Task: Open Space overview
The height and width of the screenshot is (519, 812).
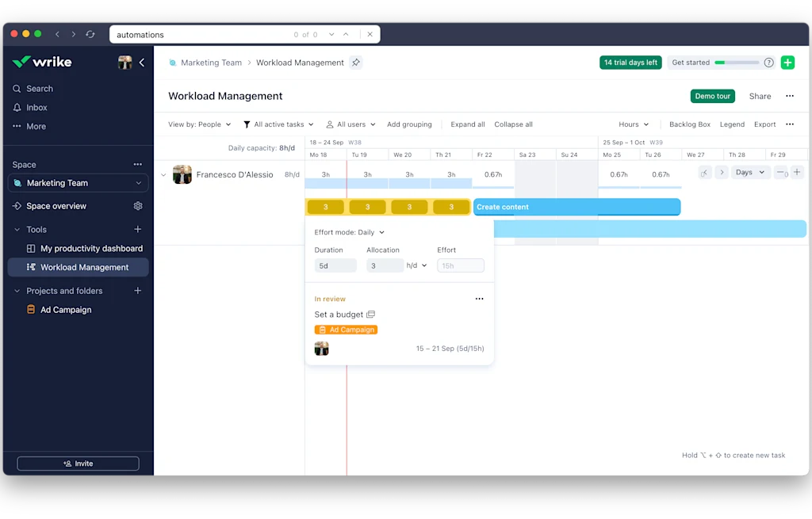Action: click(50, 206)
